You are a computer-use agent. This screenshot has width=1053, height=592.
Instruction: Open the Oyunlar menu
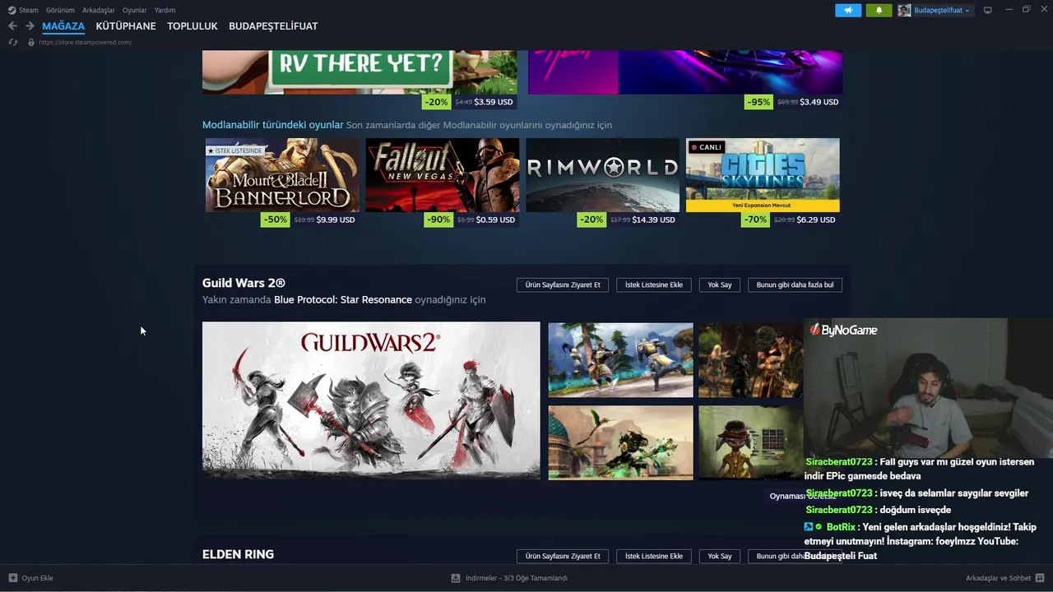[x=134, y=10]
